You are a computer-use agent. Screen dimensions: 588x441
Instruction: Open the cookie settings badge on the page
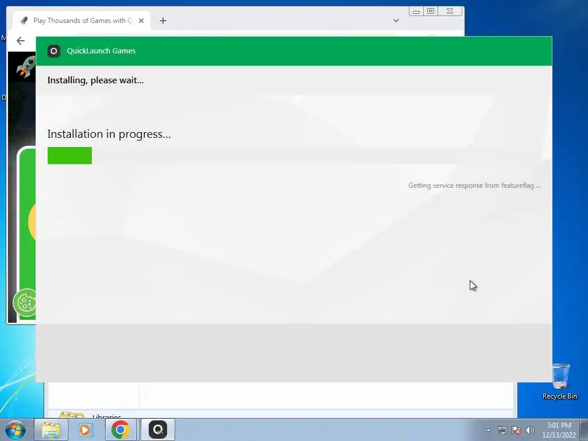(x=25, y=303)
